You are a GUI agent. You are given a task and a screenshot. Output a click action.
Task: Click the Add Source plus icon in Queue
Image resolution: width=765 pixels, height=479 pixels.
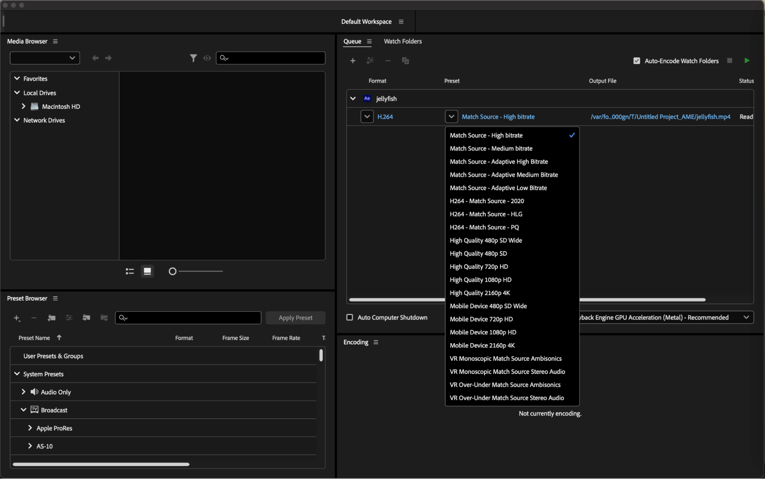[x=352, y=61]
